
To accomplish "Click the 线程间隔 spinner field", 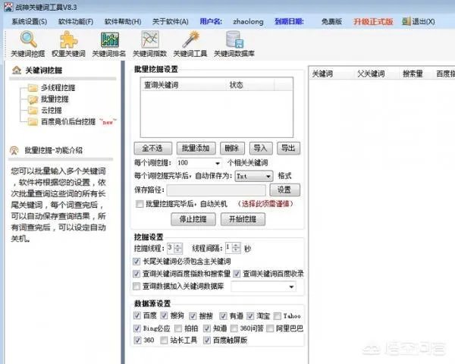I will [233, 248].
